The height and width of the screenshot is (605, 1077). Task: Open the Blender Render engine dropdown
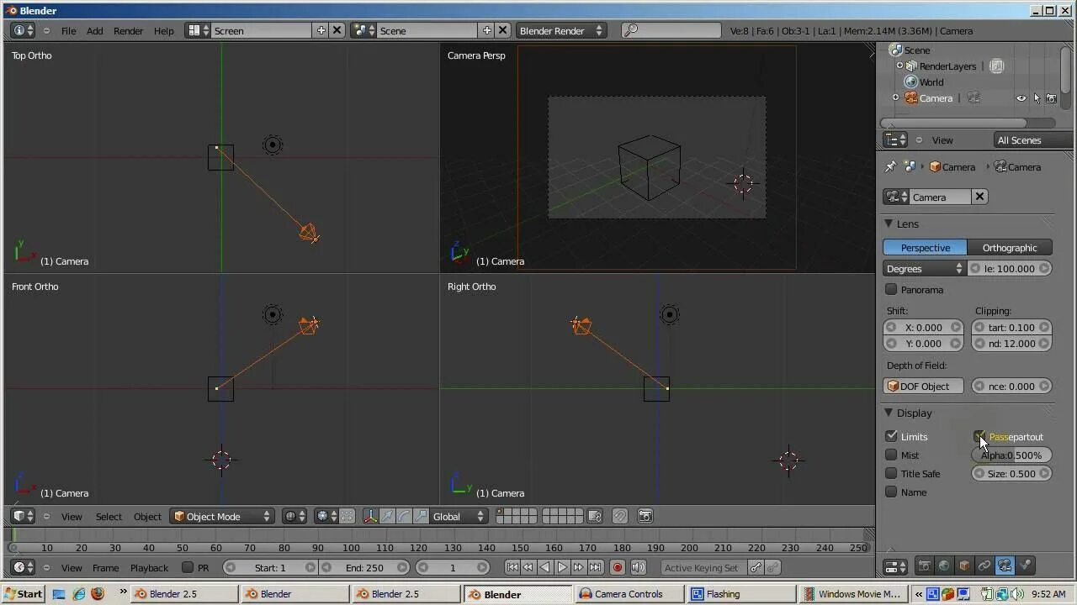tap(561, 30)
